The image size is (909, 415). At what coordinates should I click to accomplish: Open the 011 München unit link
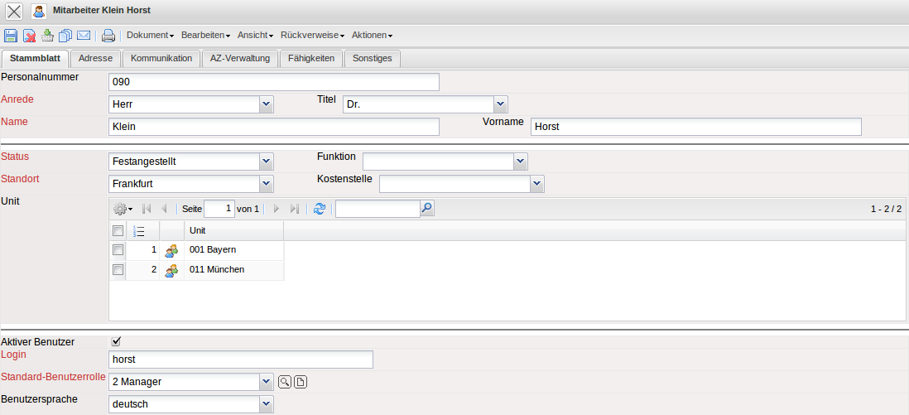click(x=217, y=269)
